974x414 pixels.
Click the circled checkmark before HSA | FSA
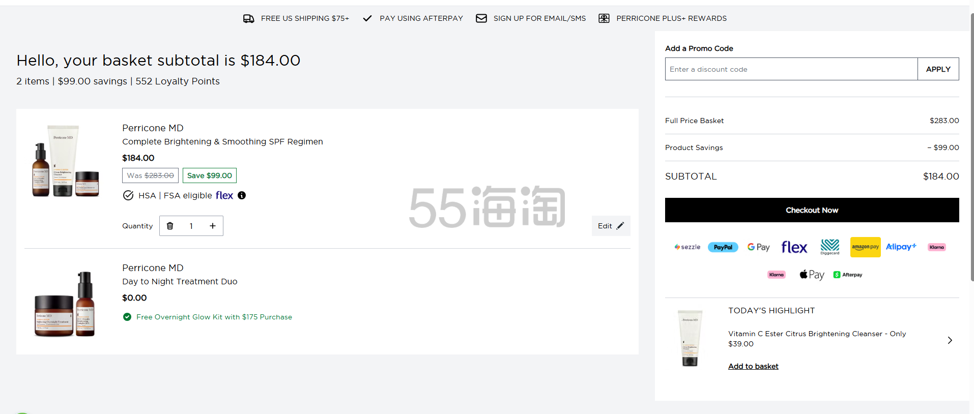tap(128, 195)
